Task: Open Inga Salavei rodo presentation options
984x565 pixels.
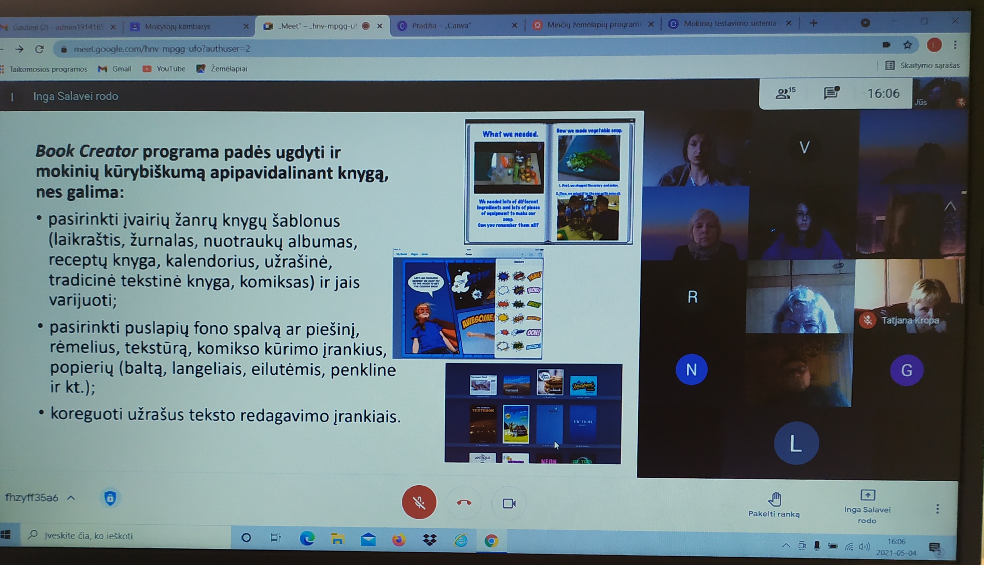Action: 867,506
